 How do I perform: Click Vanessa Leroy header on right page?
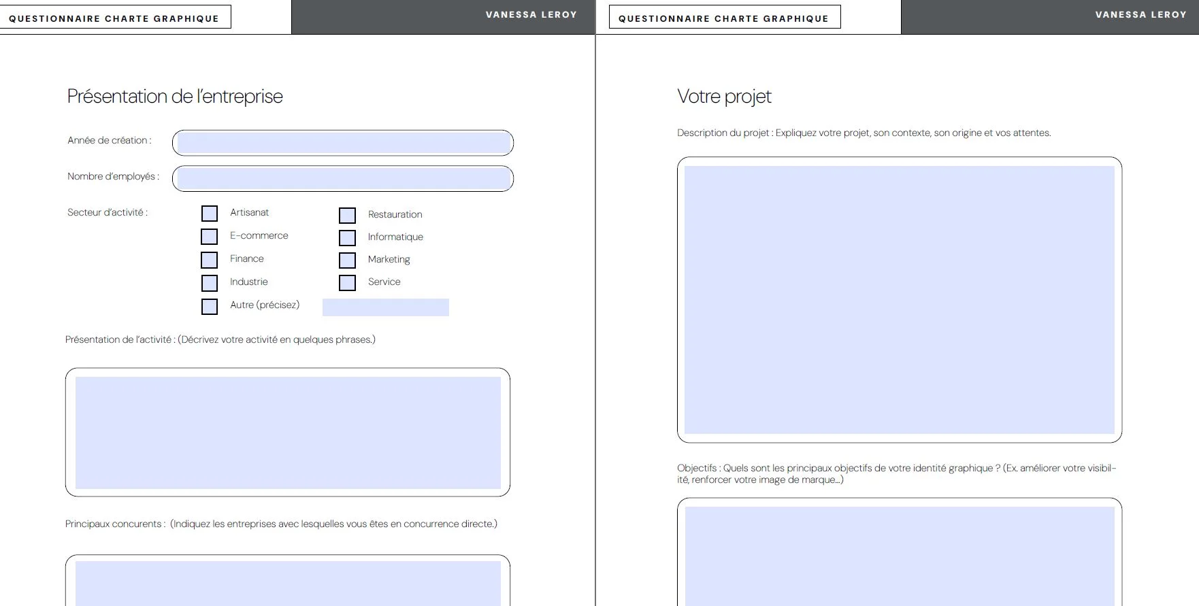pyautogui.click(x=1140, y=14)
